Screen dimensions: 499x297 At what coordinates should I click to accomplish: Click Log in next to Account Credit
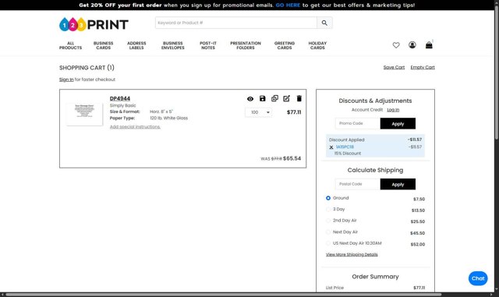(x=393, y=110)
